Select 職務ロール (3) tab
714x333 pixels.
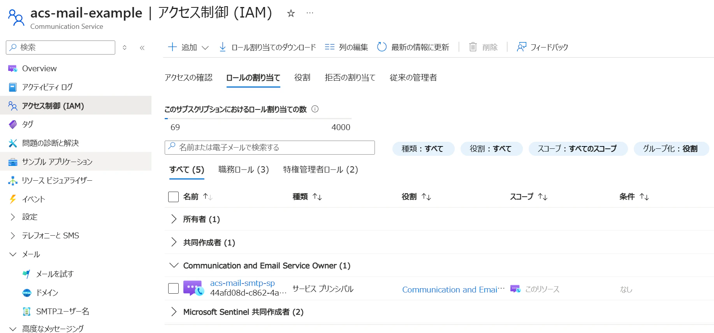click(244, 169)
